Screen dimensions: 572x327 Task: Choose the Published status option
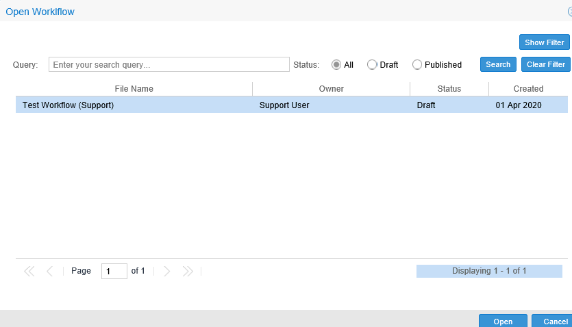tap(417, 65)
